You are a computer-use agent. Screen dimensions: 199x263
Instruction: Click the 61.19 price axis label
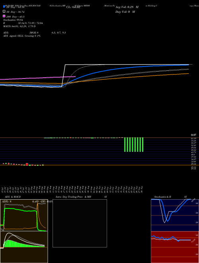click(x=193, y=138)
